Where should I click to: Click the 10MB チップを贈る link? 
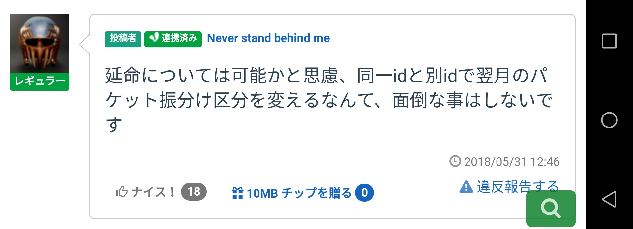point(299,193)
